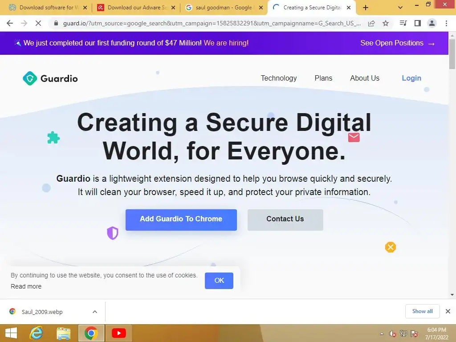Open Read more cookie link
Screen dimensions: 456x342
[26, 286]
